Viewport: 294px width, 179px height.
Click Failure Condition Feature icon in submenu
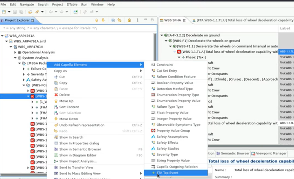(153, 76)
